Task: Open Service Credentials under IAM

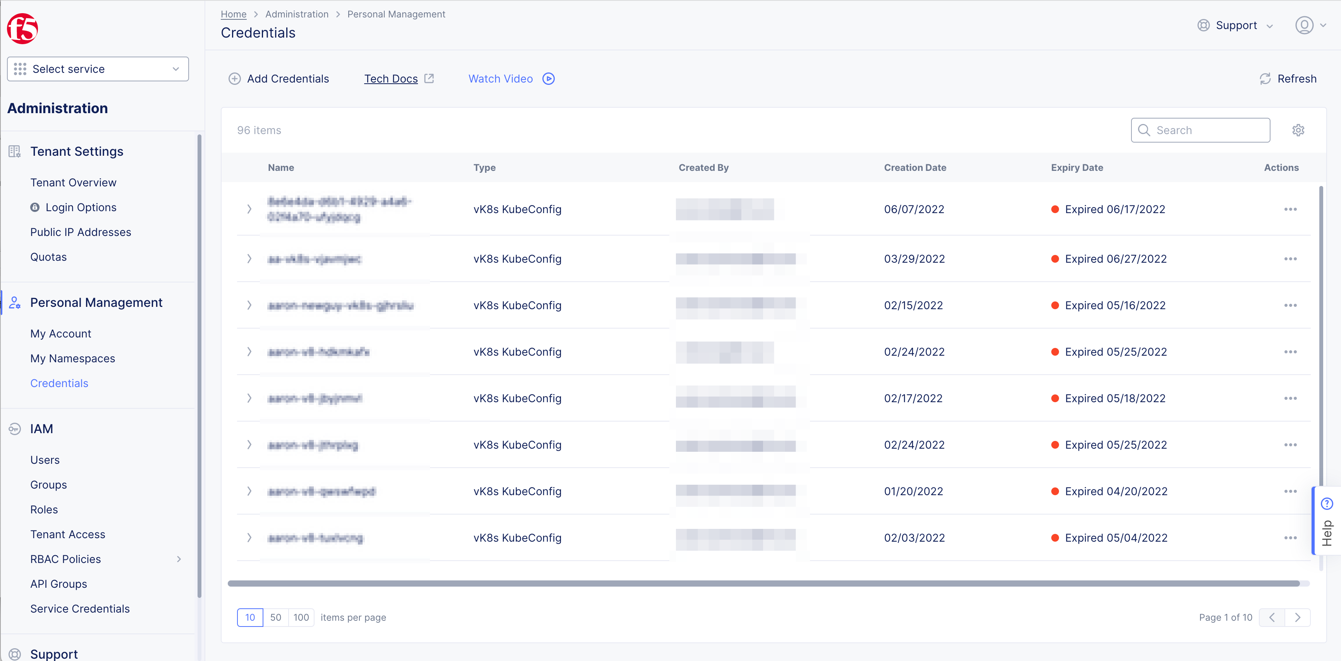Action: pyautogui.click(x=80, y=608)
